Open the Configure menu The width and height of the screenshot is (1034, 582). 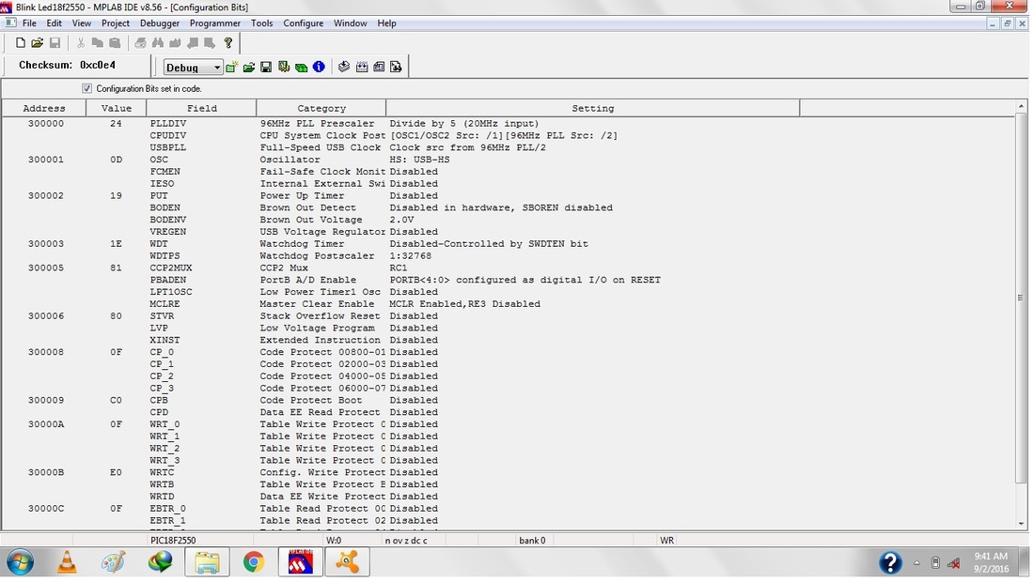pos(304,23)
